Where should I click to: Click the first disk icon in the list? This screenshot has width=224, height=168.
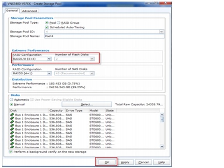12,115
